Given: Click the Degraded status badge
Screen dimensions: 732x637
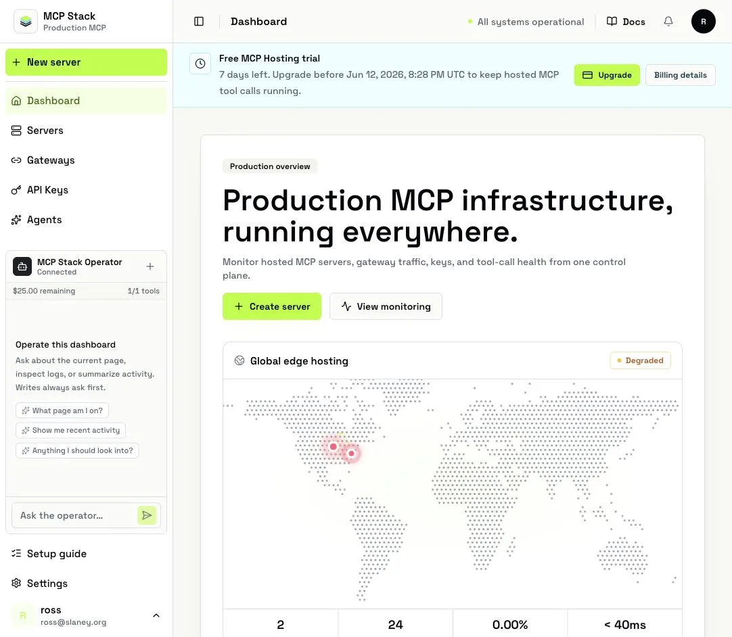Looking at the screenshot, I should [x=640, y=360].
